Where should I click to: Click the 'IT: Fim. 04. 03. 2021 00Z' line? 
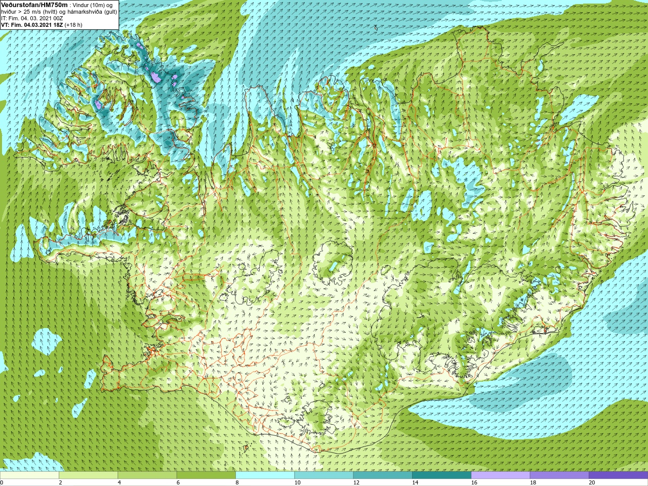tap(32, 18)
